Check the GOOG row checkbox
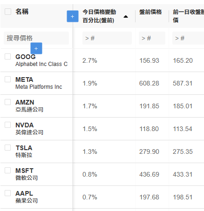Screen dimensions: 204x211 point(8,56)
